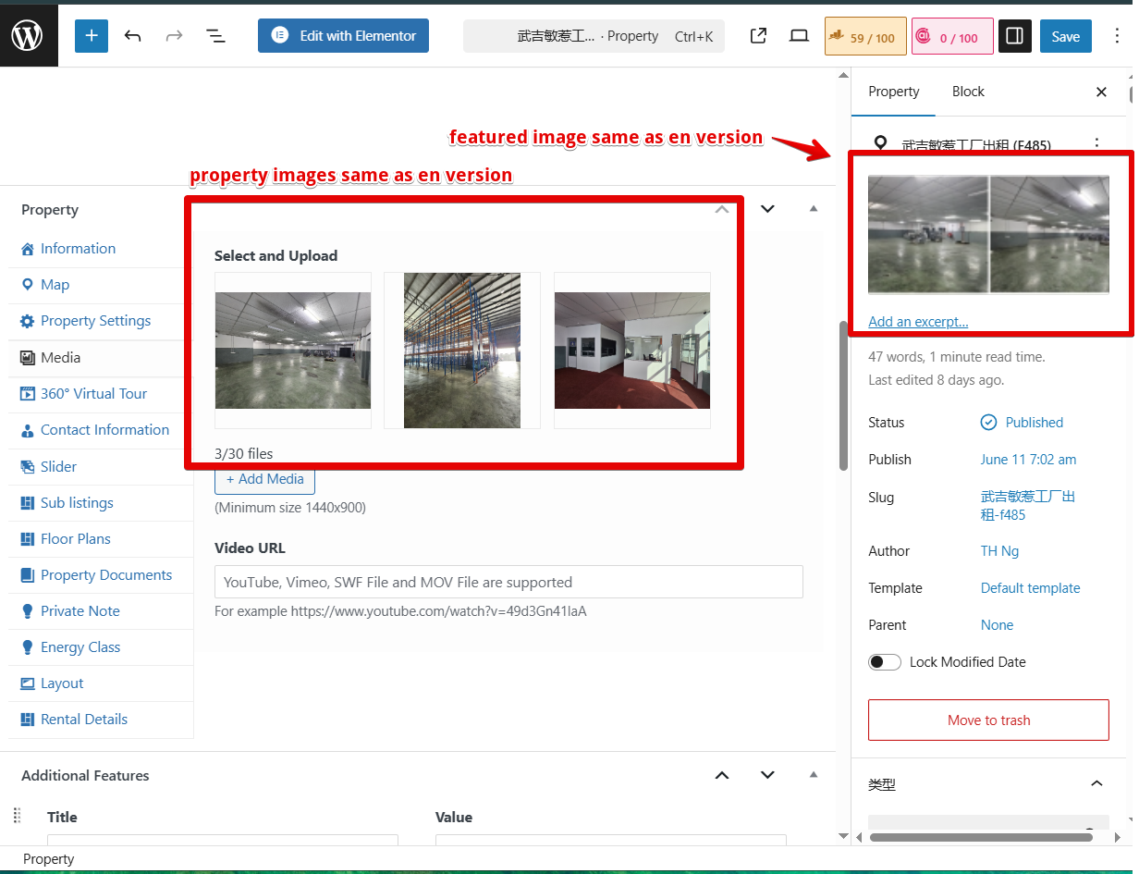Click the undo arrow icon
Image resolution: width=1139 pixels, height=874 pixels.
tap(133, 36)
